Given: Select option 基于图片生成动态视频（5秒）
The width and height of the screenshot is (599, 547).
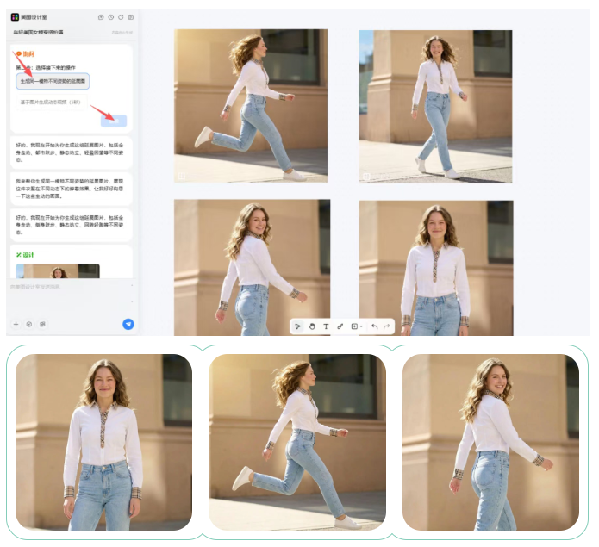Looking at the screenshot, I should (x=50, y=102).
